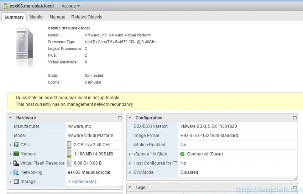Expand the Memory row details
Image resolution: width=303 pixels, height=194 pixels.
point(11,154)
